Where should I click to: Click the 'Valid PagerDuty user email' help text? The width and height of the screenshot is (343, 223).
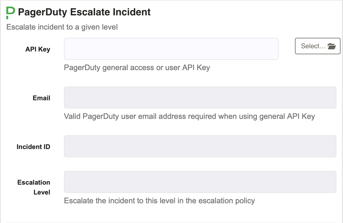[x=189, y=116]
